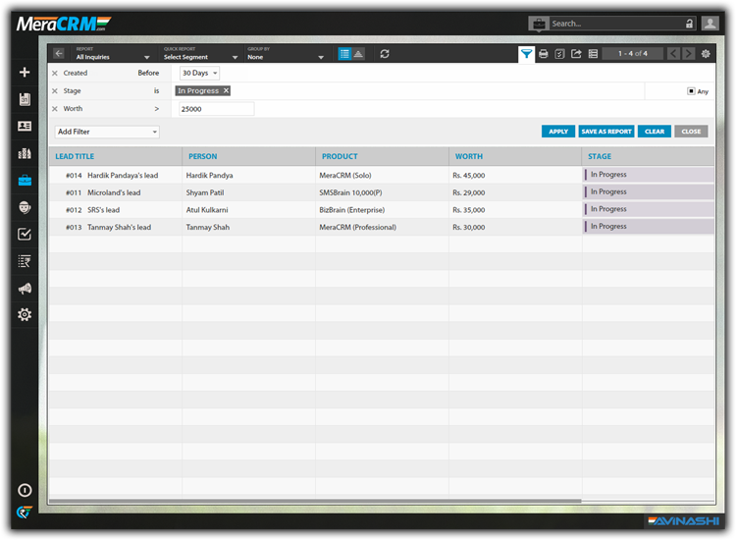Click In Progress stage of Microland's lead

tap(649, 191)
